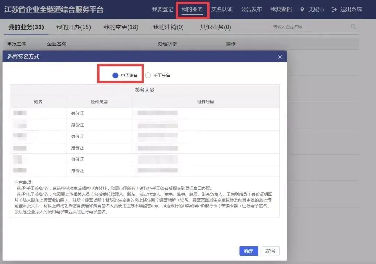The image size is (376, 264).
Task: Switch to the 我的开办(15) tab
Action: [73, 27]
